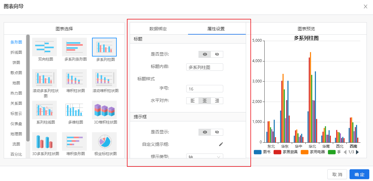Switch to the 属性设置 tab
373x181 pixels.
[x=216, y=29]
